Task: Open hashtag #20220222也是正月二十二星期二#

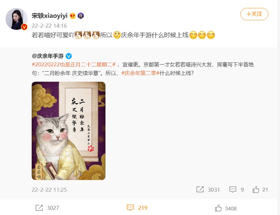Action: point(73,64)
